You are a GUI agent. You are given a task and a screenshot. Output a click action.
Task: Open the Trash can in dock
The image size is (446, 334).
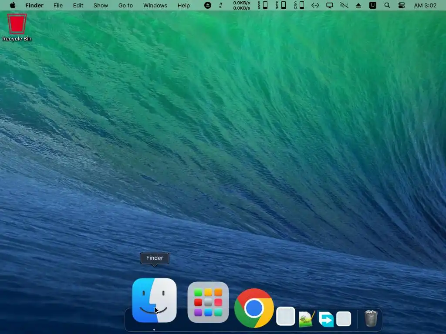pos(371,318)
